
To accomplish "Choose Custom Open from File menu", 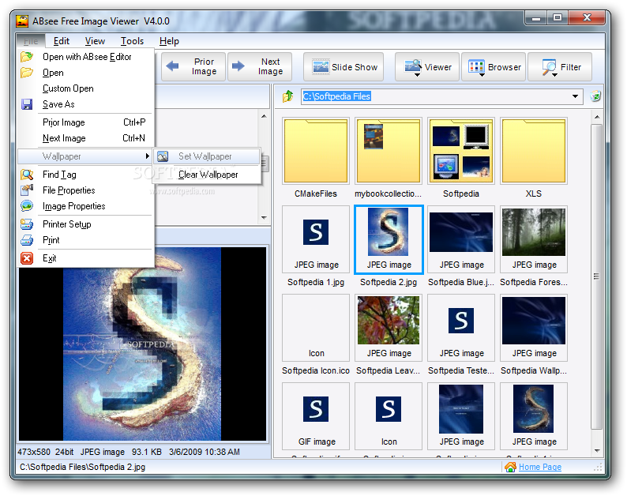I will click(86, 88).
